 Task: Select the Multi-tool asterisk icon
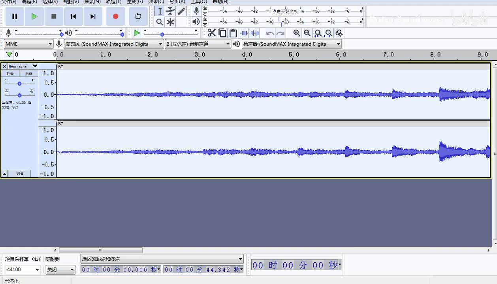pos(170,22)
